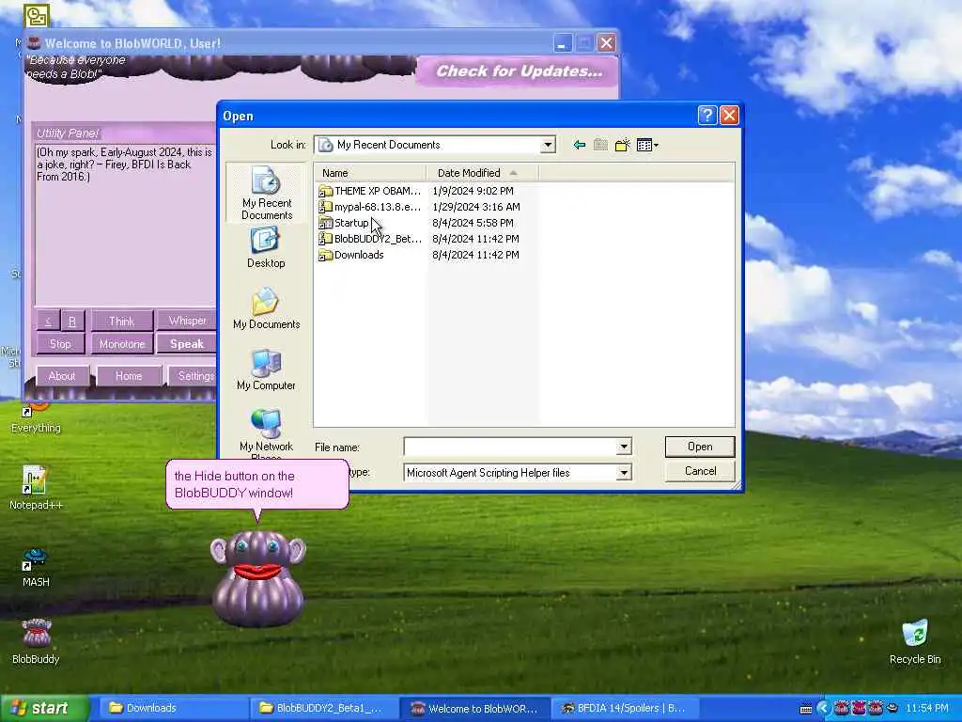Viewport: 962px width, 722px height.
Task: Click date '1/29/2024 3:16 AM' cell
Action: (x=476, y=207)
